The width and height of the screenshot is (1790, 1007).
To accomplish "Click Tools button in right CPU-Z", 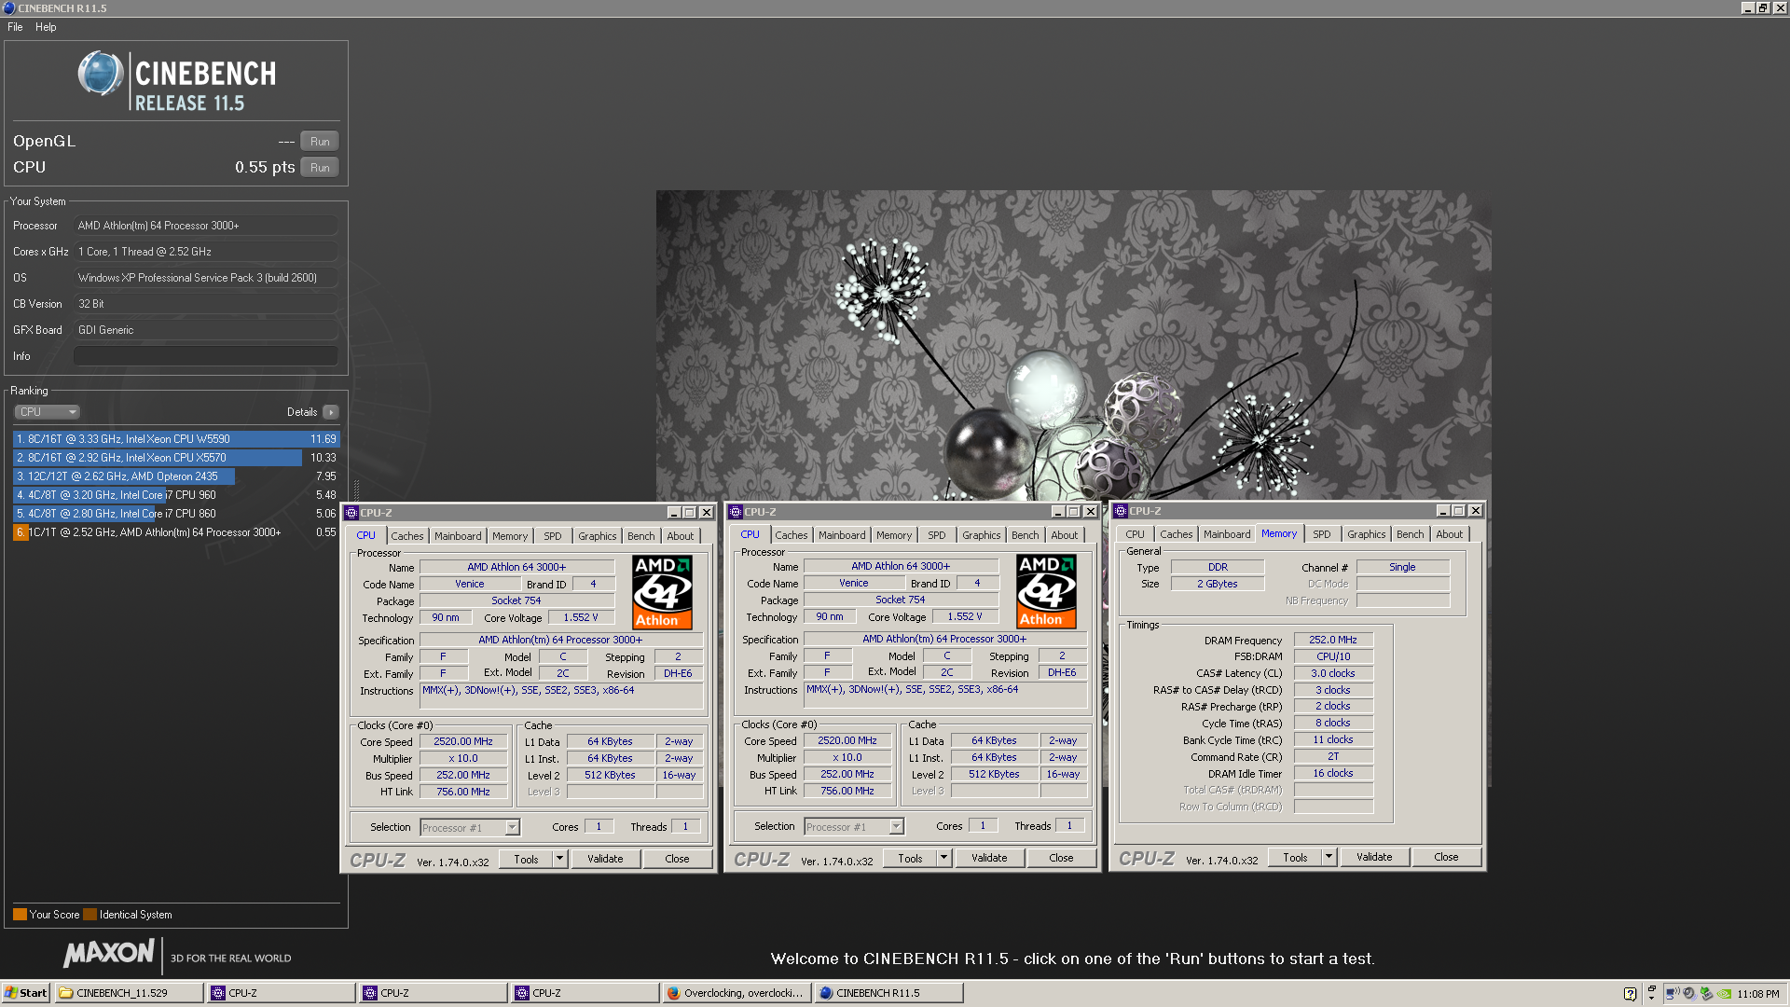I will pos(1295,857).
